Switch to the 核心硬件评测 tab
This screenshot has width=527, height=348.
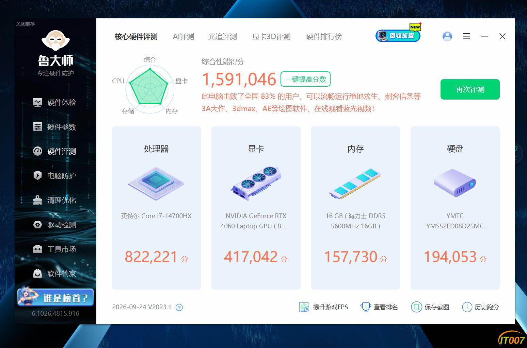point(136,37)
